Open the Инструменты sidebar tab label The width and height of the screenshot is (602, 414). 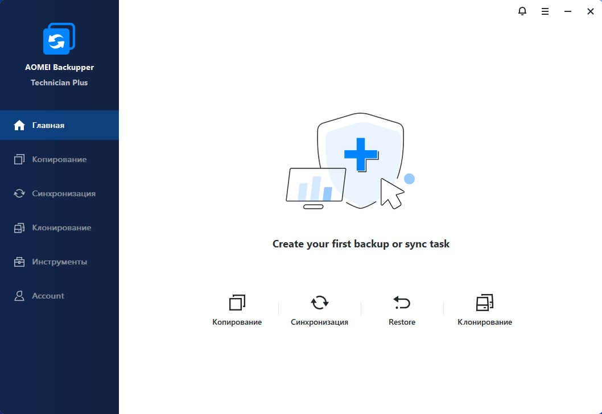coord(60,262)
